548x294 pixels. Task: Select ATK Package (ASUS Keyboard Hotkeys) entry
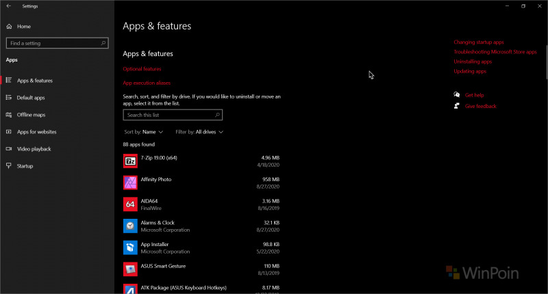click(184, 288)
